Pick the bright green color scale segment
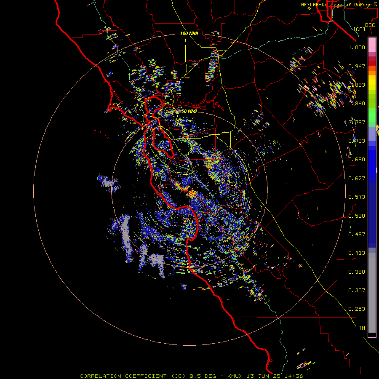The width and height of the screenshot is (379, 379). 372,115
